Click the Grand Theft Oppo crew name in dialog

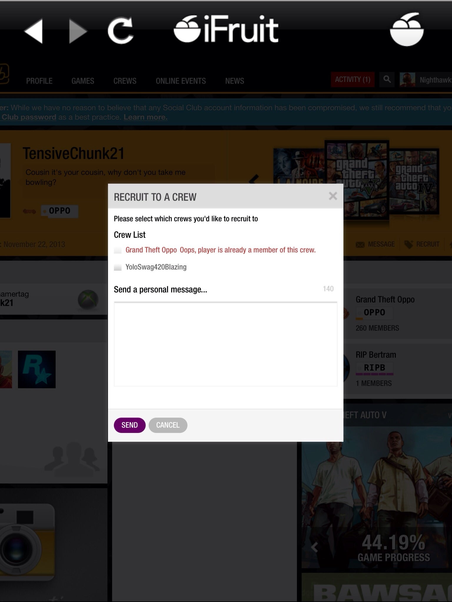click(x=151, y=250)
